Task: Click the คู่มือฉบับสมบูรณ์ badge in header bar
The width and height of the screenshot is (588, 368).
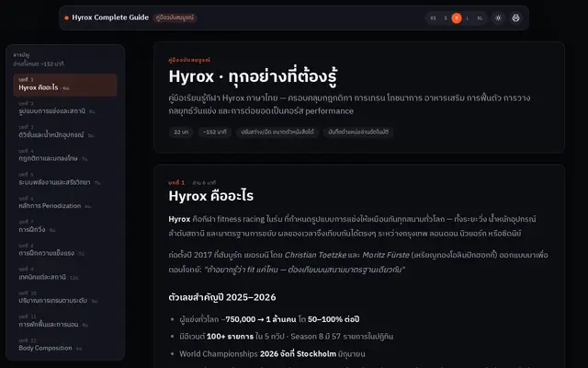Action: (x=175, y=17)
